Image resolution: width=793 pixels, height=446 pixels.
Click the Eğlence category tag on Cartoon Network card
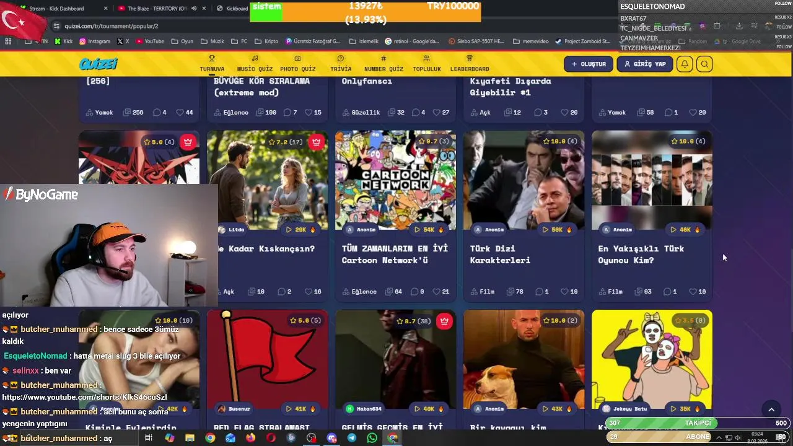tap(359, 291)
